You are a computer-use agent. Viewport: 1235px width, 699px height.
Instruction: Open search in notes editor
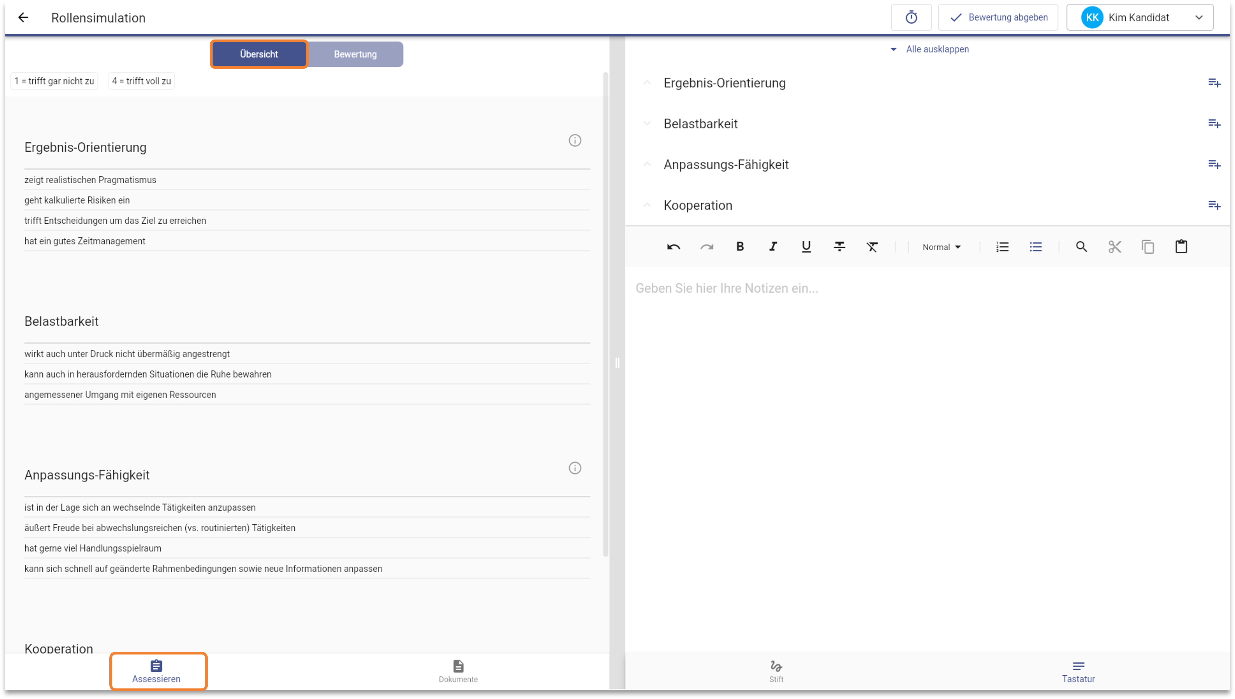[1081, 247]
